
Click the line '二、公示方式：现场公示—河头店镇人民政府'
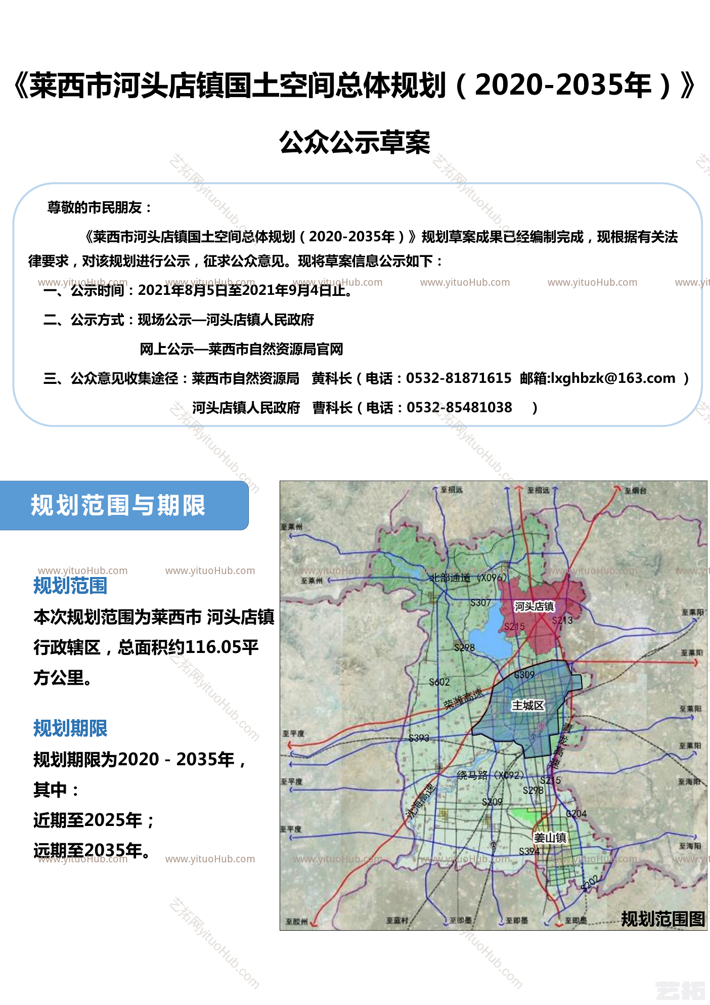pyautogui.click(x=179, y=320)
